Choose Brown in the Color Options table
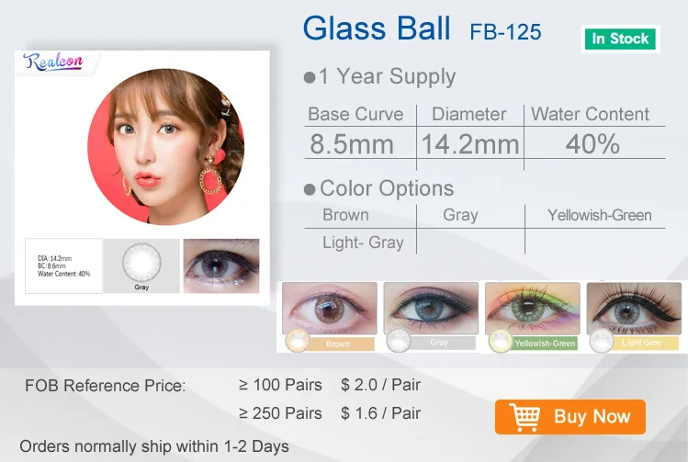The image size is (688, 462). pos(345,215)
